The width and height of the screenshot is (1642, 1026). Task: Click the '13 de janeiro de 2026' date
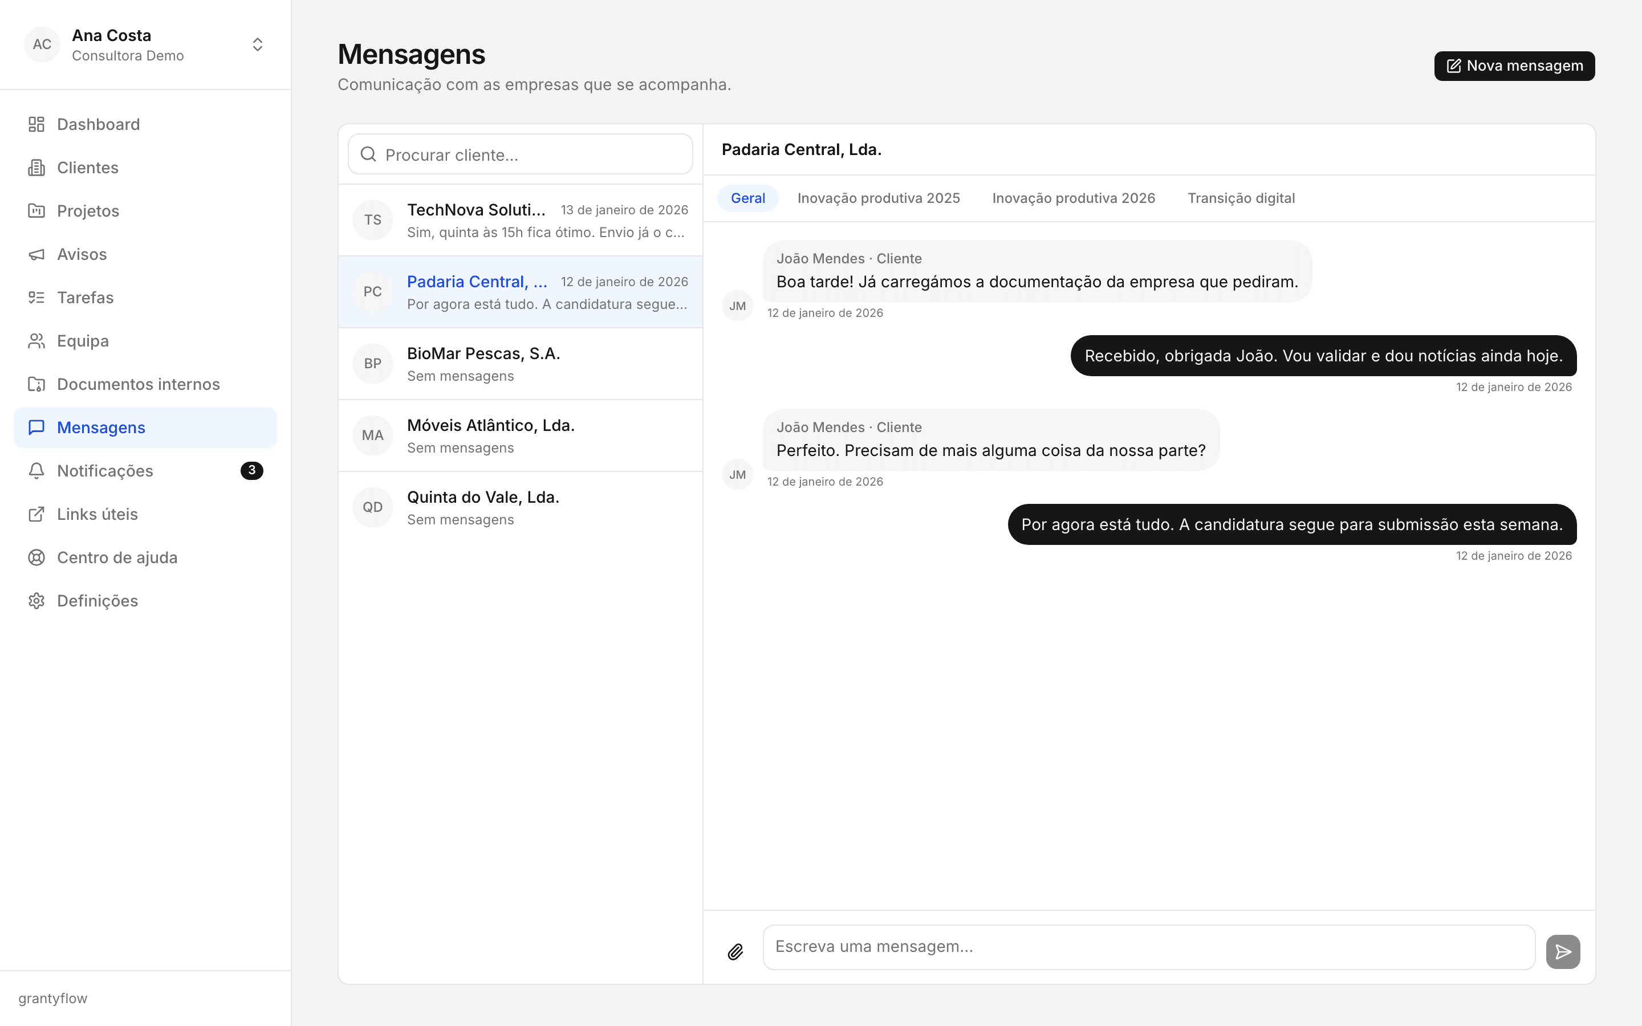coord(624,210)
